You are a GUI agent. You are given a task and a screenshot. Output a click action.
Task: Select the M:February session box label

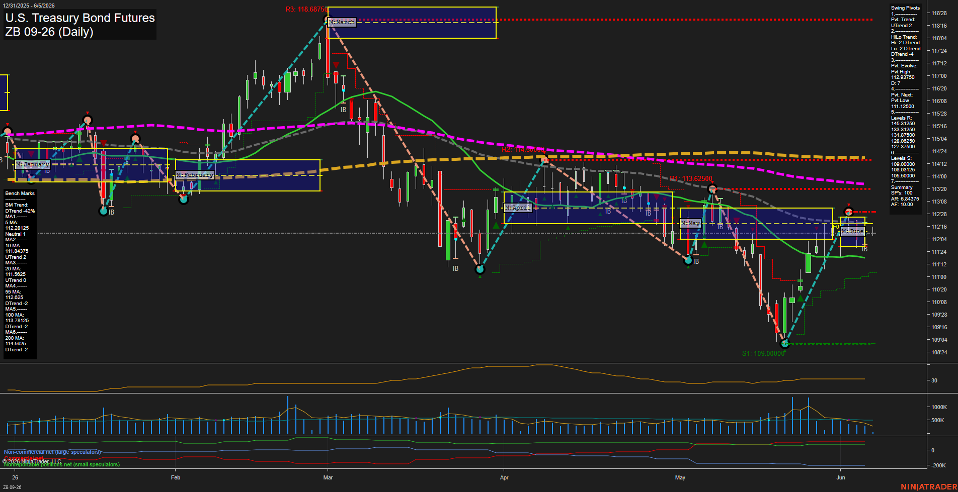click(195, 175)
